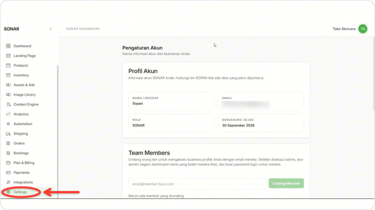The height and width of the screenshot is (210, 375).
Task: Click the sidebar vertical scrollbar
Action: pyautogui.click(x=57, y=131)
